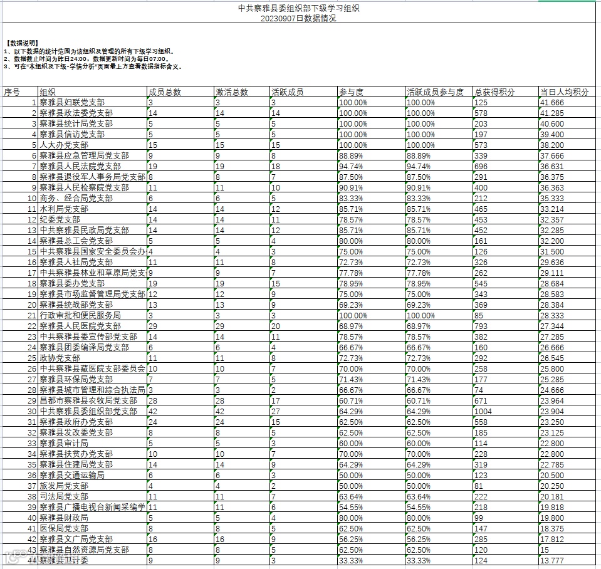601x569 pixels.
Task: Select the 总获得积分 column header
Action: [x=506, y=92]
